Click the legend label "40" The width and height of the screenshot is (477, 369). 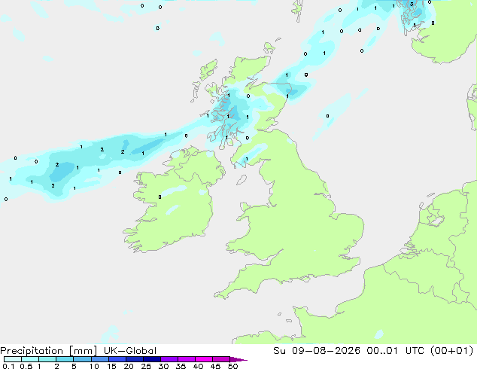click(x=198, y=366)
